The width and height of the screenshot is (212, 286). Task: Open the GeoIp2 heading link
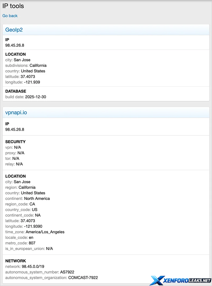click(x=14, y=30)
